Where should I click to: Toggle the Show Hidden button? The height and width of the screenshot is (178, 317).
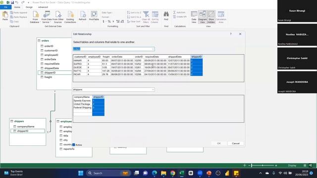tap(211, 17)
